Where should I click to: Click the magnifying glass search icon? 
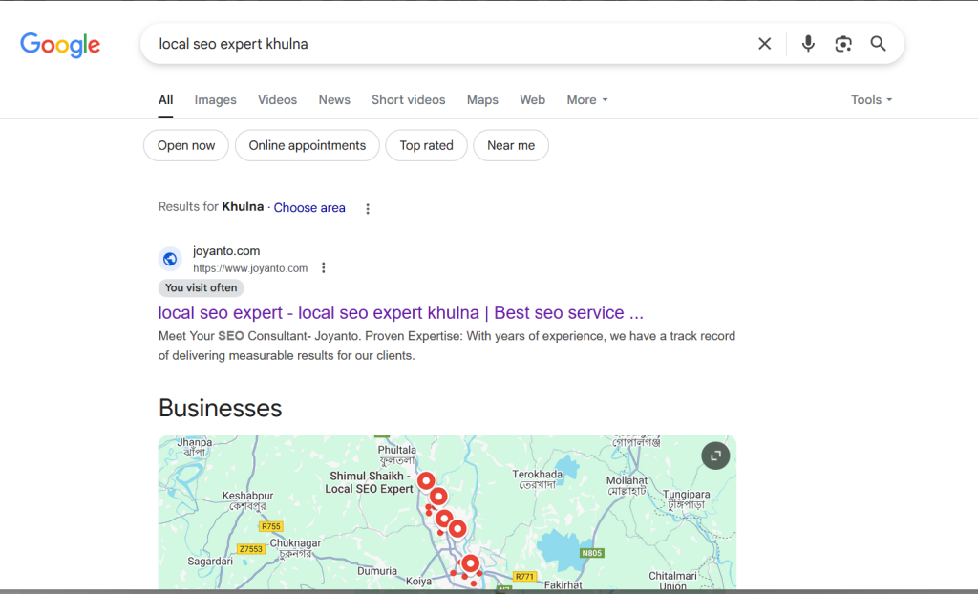click(x=879, y=44)
